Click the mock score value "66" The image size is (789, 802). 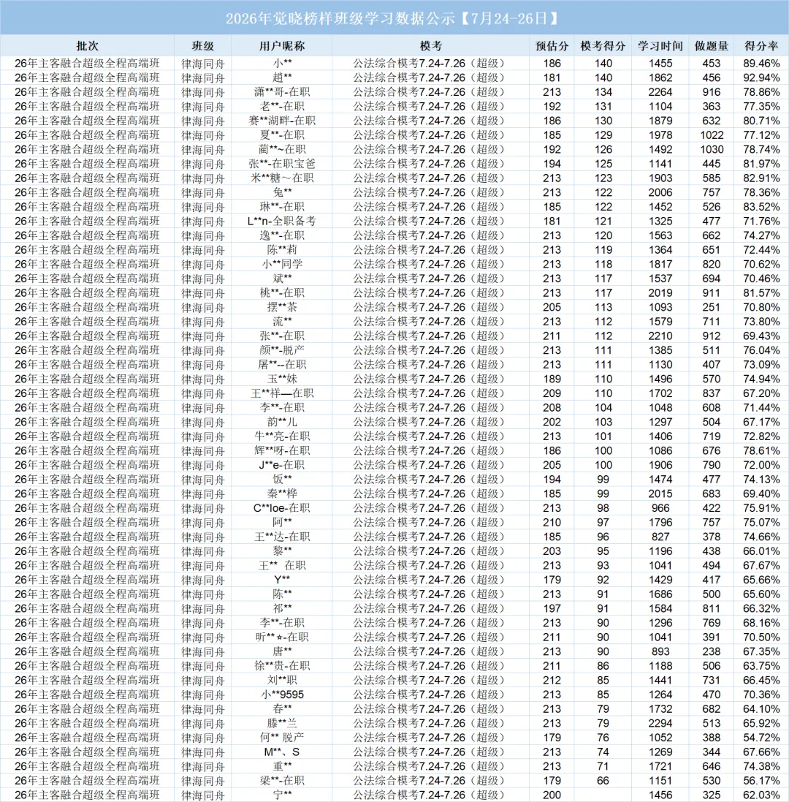point(603,781)
